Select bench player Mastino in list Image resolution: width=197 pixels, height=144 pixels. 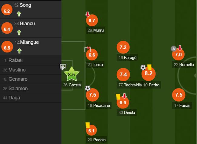31,70
